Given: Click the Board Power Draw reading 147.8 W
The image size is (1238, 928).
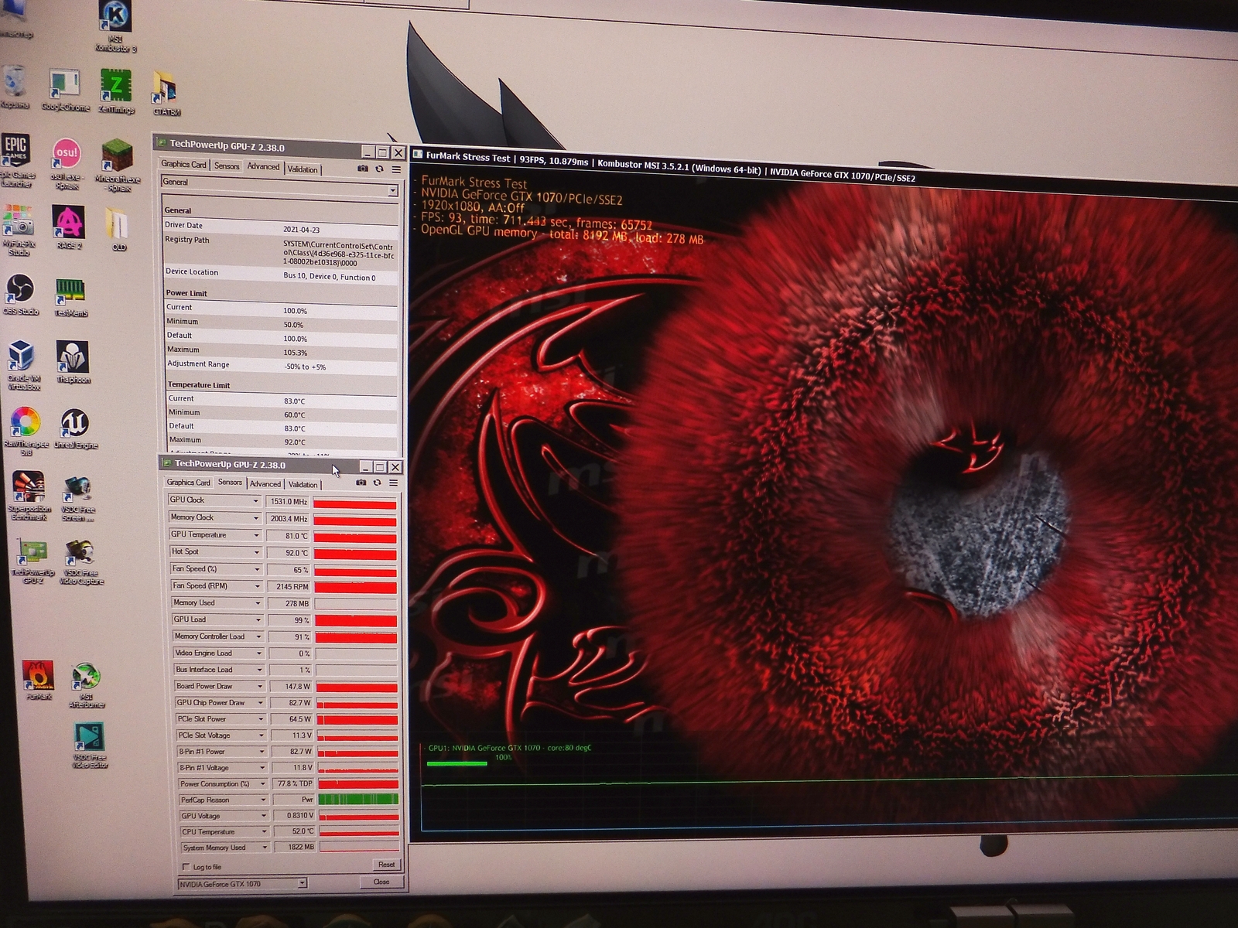Looking at the screenshot, I should pyautogui.click(x=291, y=686).
